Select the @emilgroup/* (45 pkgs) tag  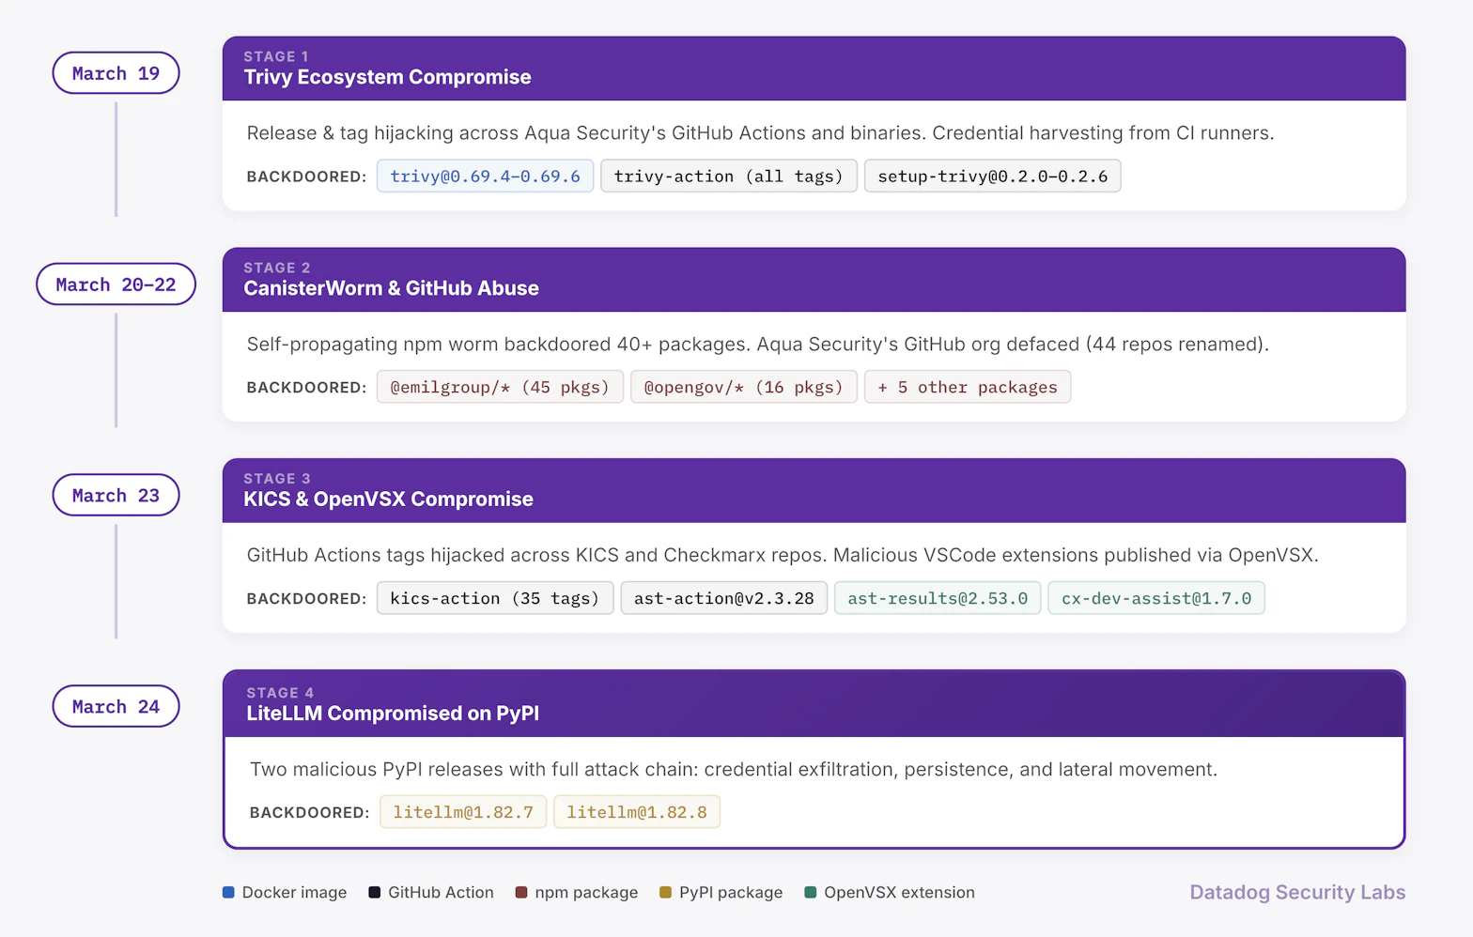click(x=500, y=388)
